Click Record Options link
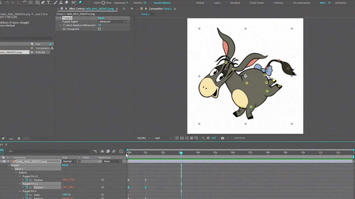The image size is (355, 199). pyautogui.click(x=162, y=3)
